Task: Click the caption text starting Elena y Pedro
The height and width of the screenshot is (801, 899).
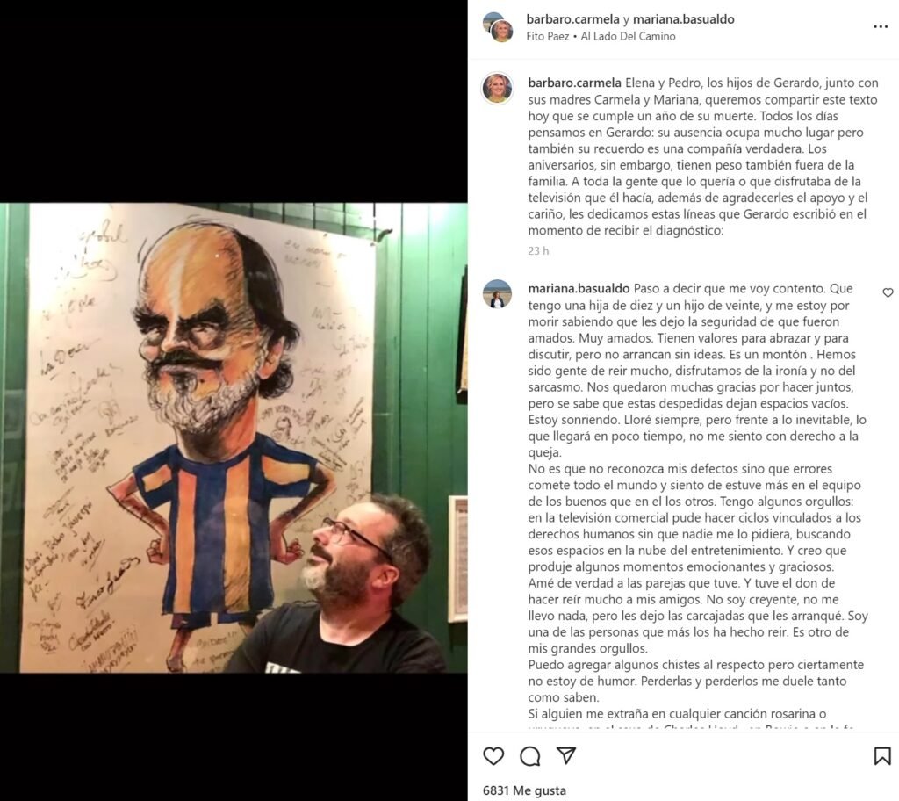Action: click(x=702, y=156)
